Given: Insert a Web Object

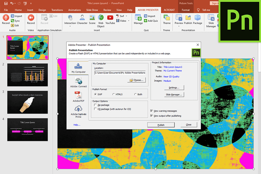Looking at the screenshot, I should (x=101, y=21).
